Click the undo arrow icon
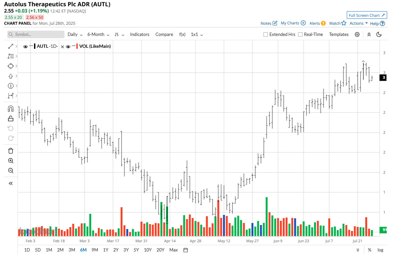 pyautogui.click(x=11, y=128)
